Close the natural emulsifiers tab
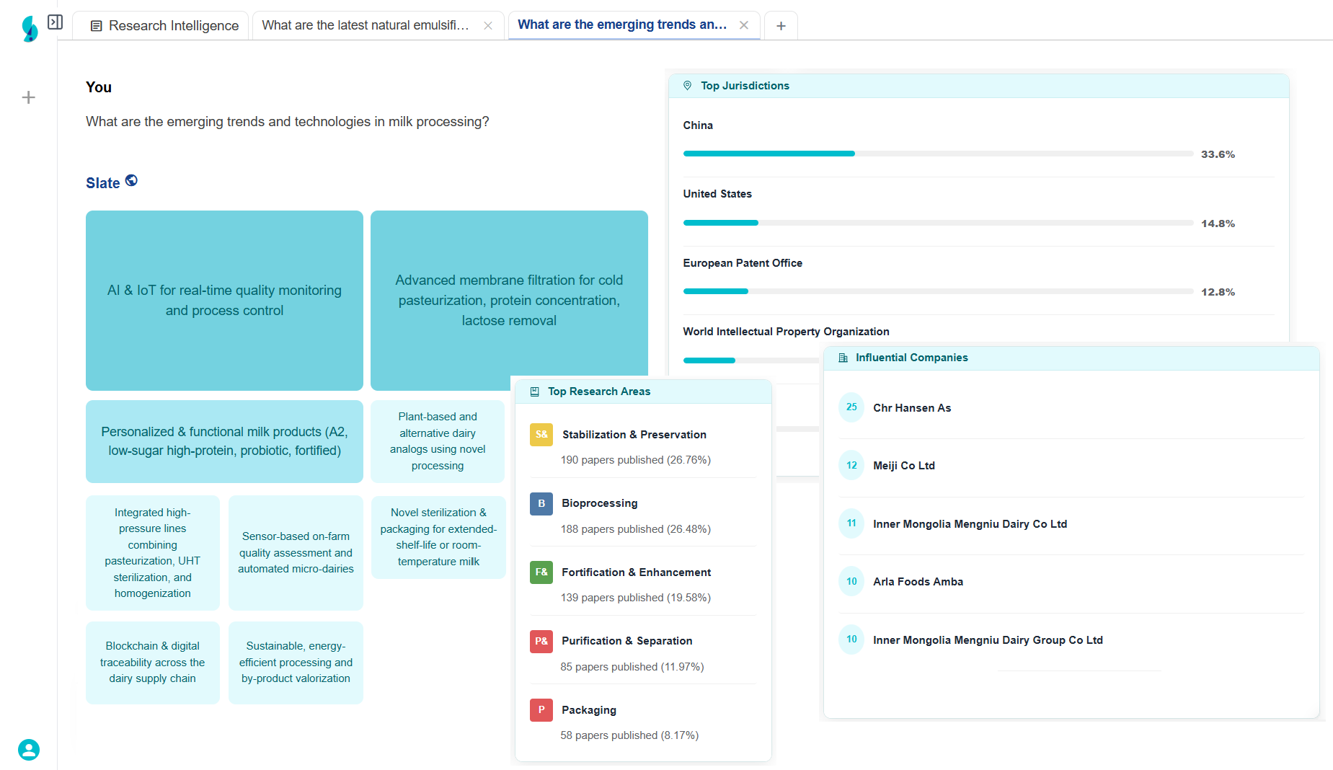The width and height of the screenshot is (1333, 770). (488, 25)
